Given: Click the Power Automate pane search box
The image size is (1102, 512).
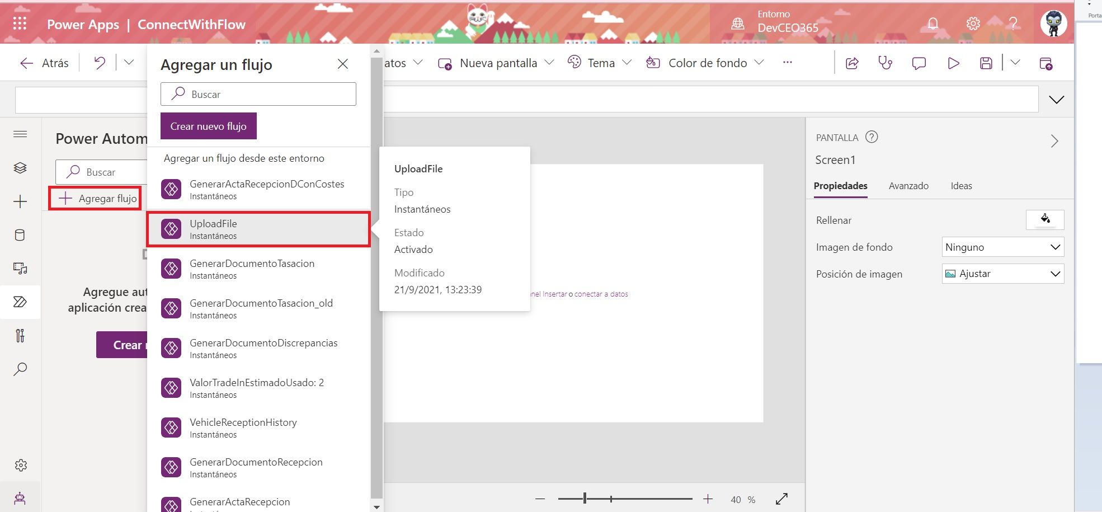Looking at the screenshot, I should (101, 172).
